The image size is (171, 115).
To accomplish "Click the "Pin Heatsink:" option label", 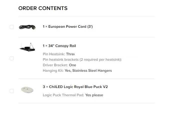I will [x=54, y=54].
